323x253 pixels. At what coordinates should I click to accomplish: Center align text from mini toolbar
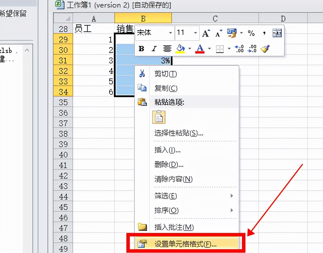pos(167,49)
